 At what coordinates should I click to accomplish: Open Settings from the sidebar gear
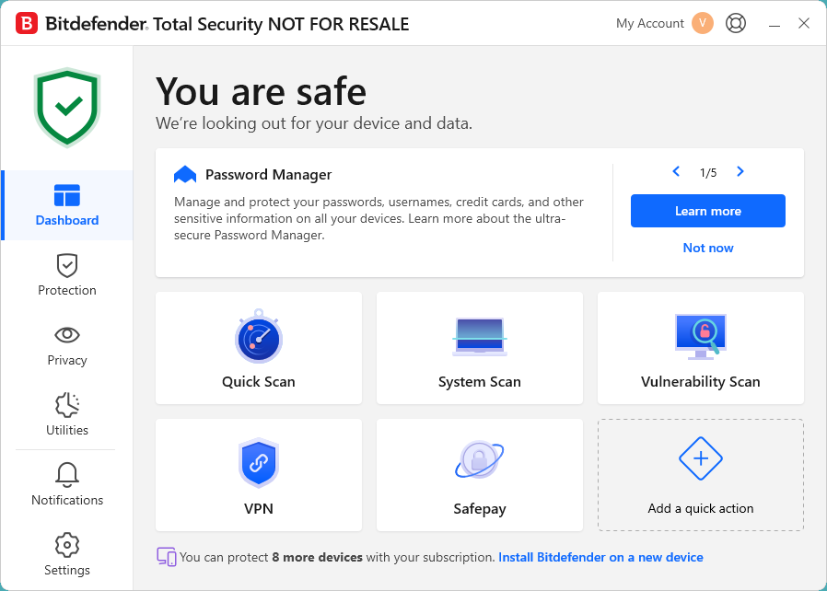[x=67, y=555]
